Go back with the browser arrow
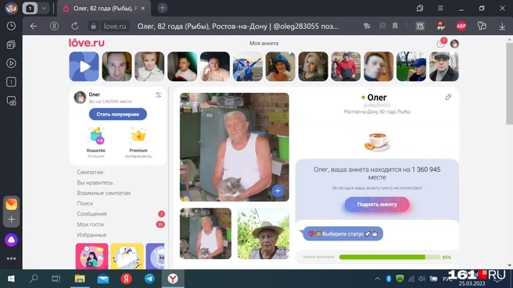 click(x=34, y=26)
